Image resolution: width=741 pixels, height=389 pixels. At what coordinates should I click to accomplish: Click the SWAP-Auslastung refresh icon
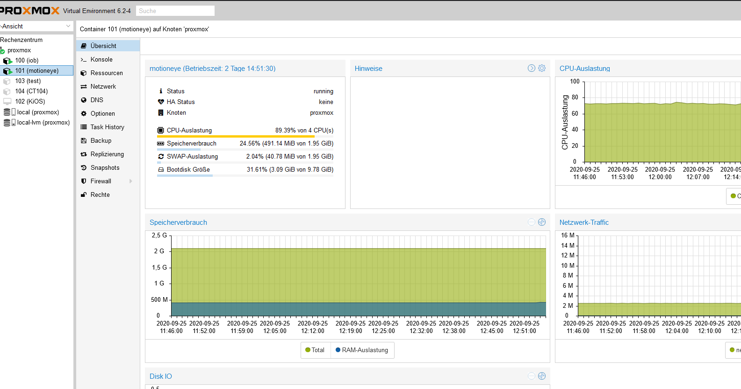point(161,156)
